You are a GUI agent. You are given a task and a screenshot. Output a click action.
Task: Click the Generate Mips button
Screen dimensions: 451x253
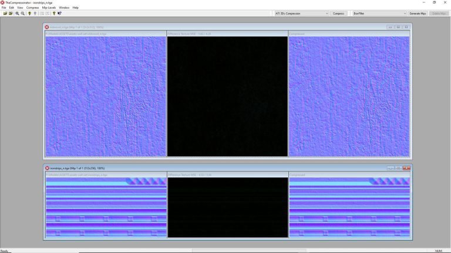coord(418,13)
